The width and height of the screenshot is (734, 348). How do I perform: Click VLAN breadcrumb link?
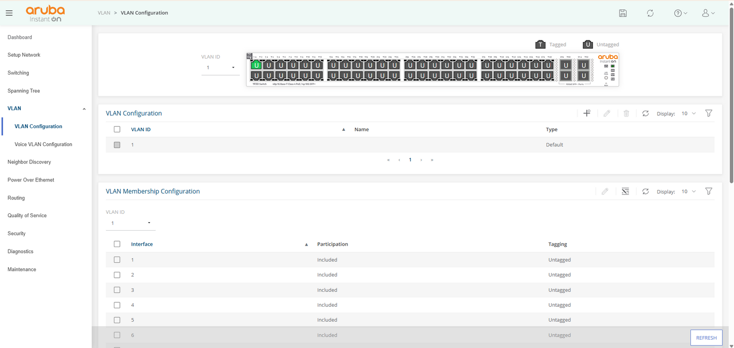coord(104,13)
